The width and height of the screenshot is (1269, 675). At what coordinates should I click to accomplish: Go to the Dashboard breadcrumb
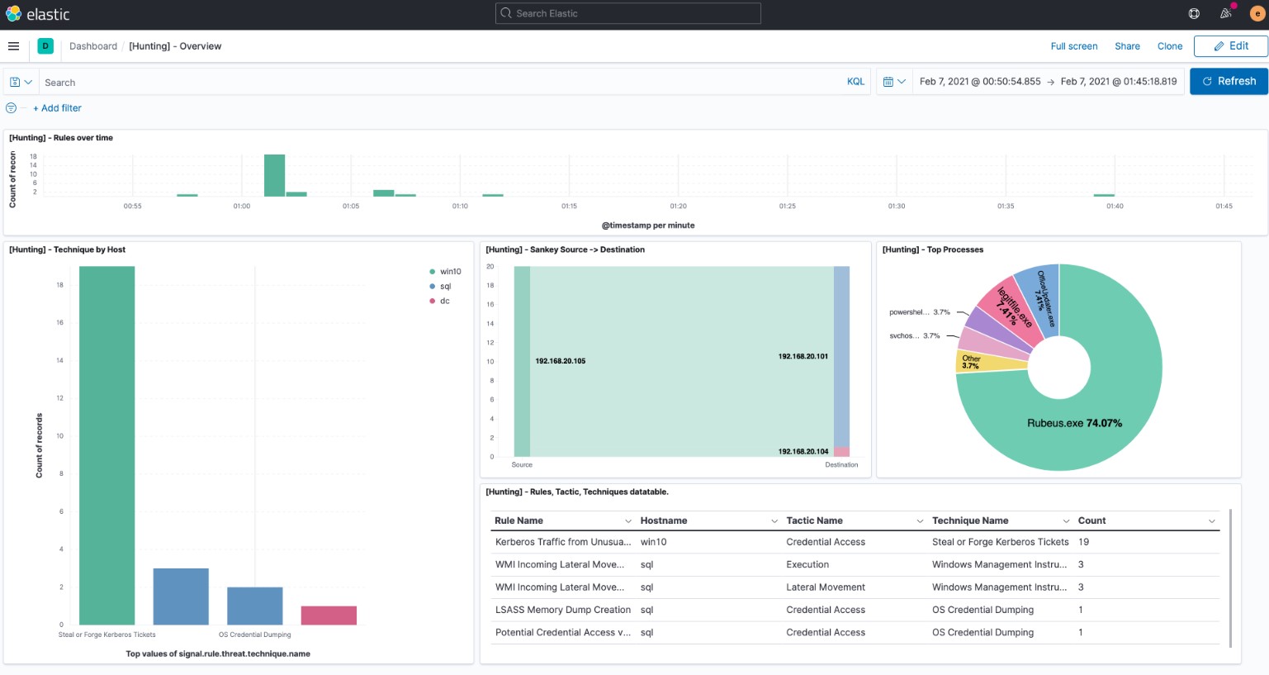[x=93, y=46]
